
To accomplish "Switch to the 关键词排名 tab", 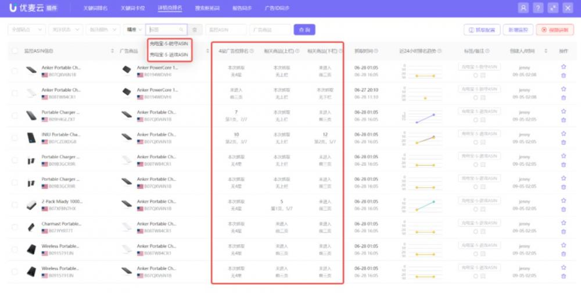I will [x=95, y=8].
